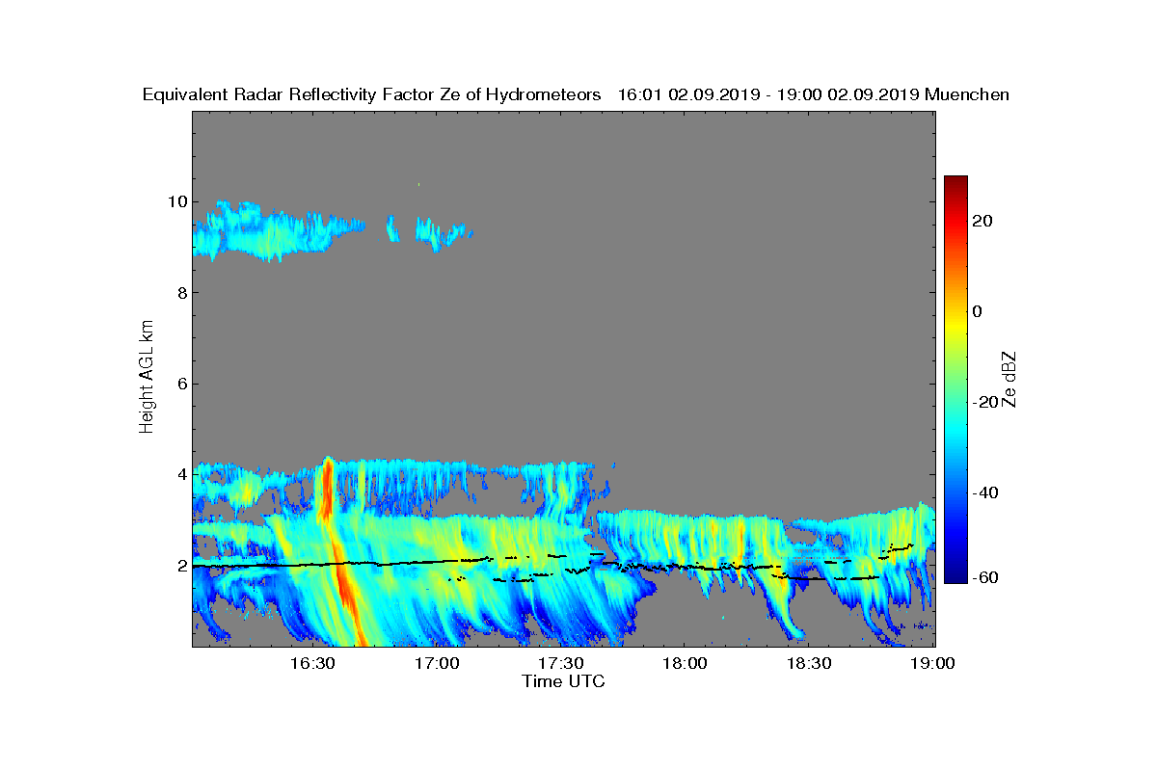Click the colorbar tick label -20
The image size is (1157, 771).
985,402
